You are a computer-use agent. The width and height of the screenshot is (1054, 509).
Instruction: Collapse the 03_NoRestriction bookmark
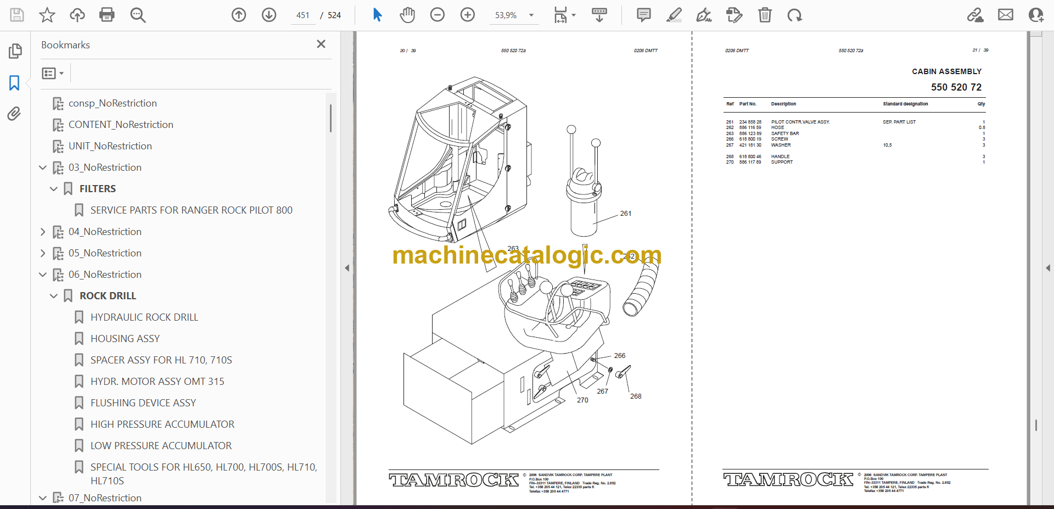click(x=43, y=167)
